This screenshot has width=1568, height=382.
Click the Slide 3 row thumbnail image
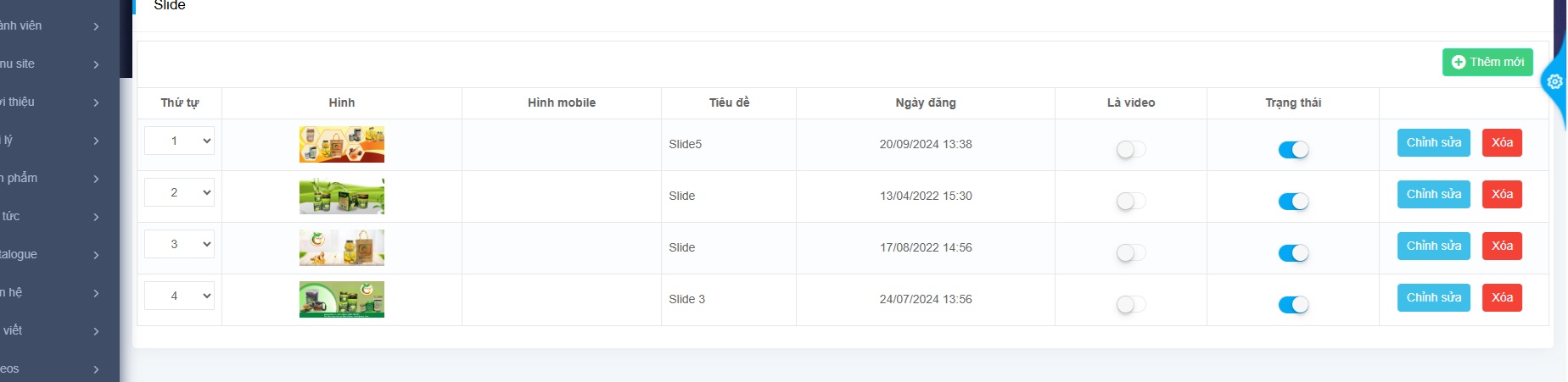(341, 299)
